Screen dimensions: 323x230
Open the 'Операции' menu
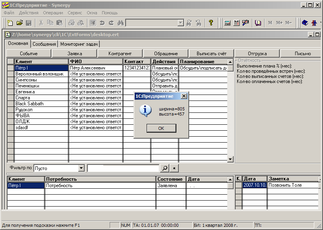[x=53, y=13]
